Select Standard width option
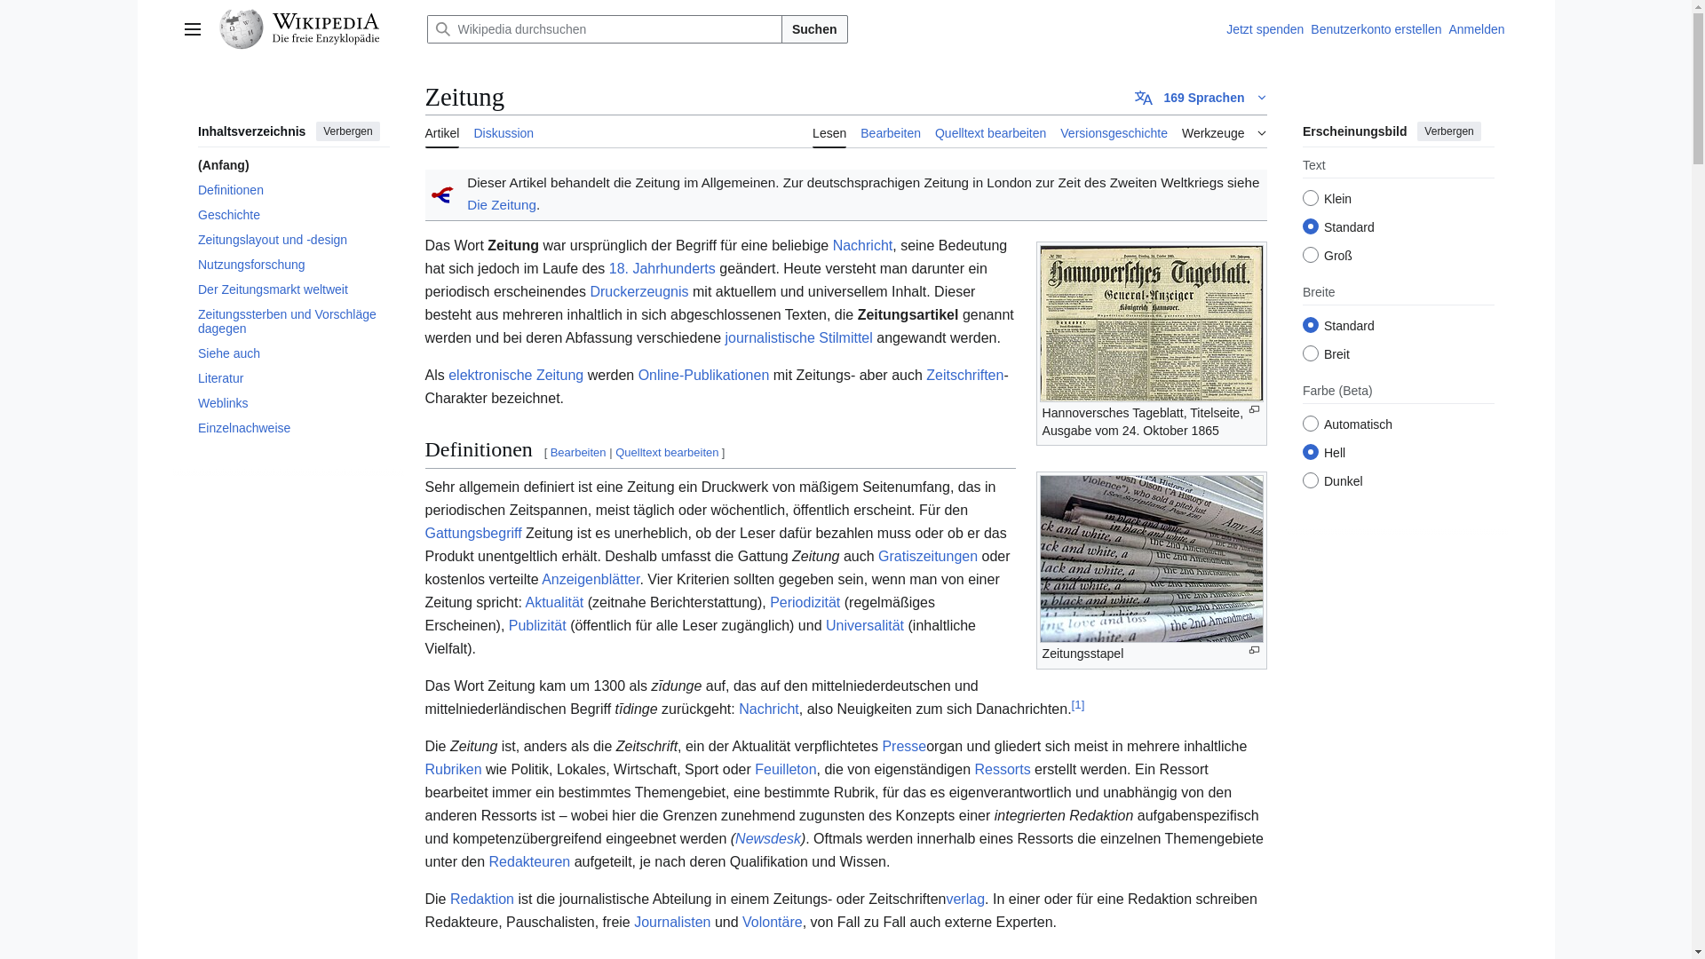This screenshot has width=1705, height=959. [1311, 325]
